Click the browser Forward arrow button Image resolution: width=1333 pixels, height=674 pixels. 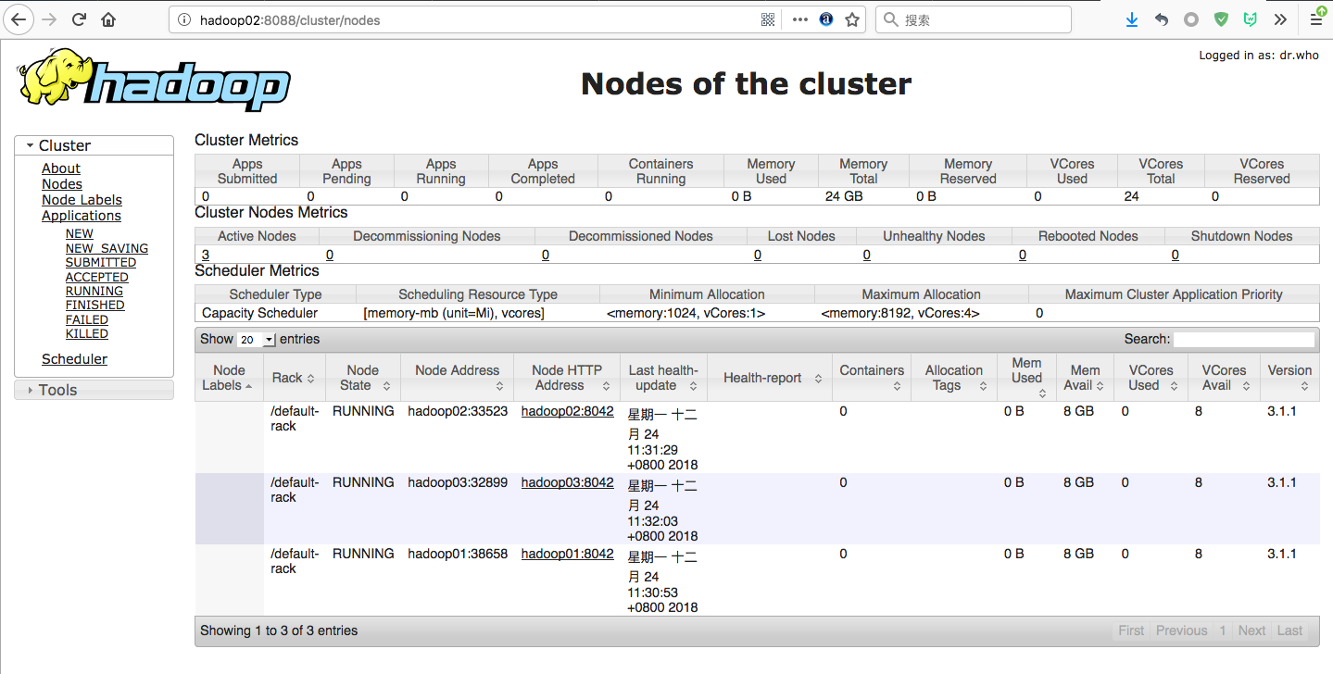click(x=49, y=19)
